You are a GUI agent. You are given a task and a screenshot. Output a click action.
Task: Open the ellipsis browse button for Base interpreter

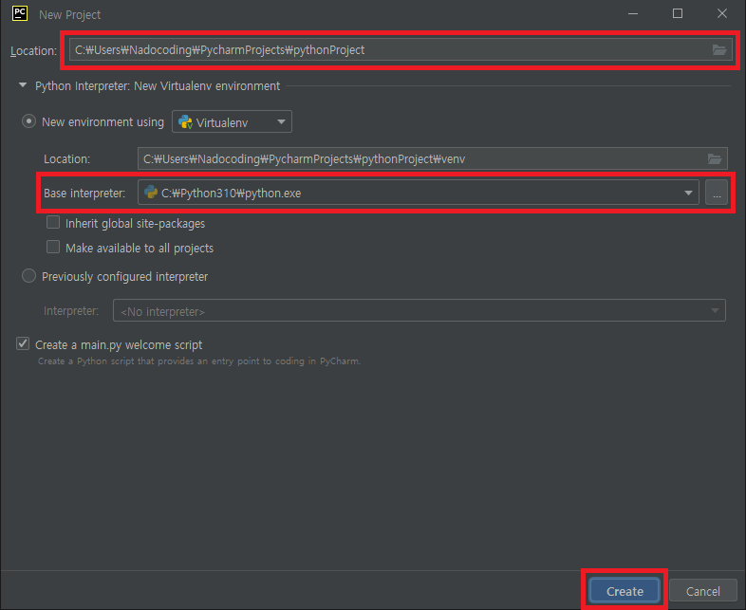pos(717,193)
